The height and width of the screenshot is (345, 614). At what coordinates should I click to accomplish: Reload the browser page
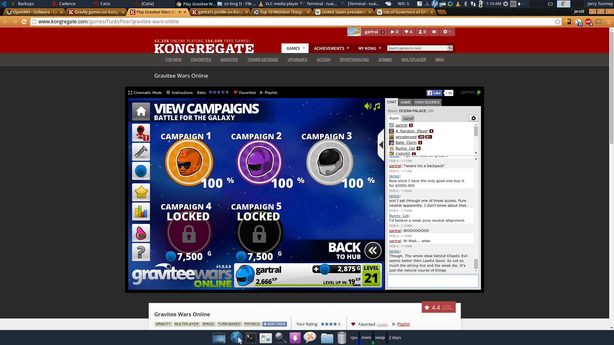click(x=24, y=21)
